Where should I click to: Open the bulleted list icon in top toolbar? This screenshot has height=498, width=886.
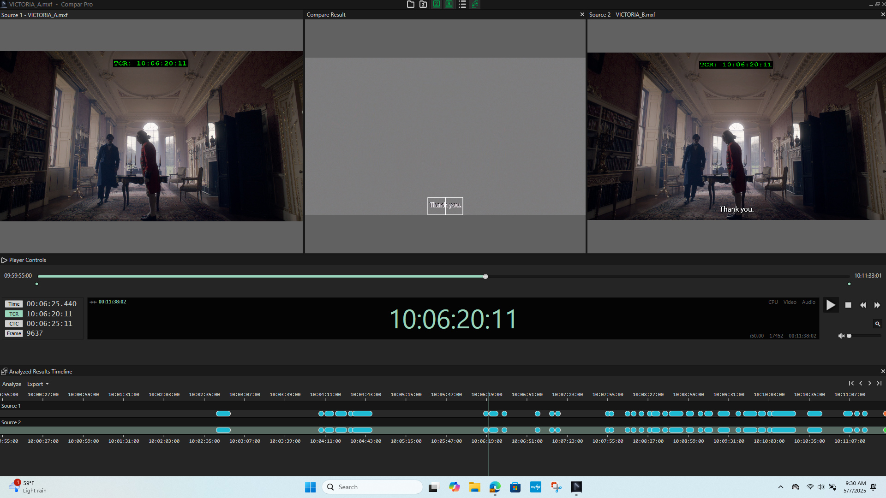click(462, 5)
